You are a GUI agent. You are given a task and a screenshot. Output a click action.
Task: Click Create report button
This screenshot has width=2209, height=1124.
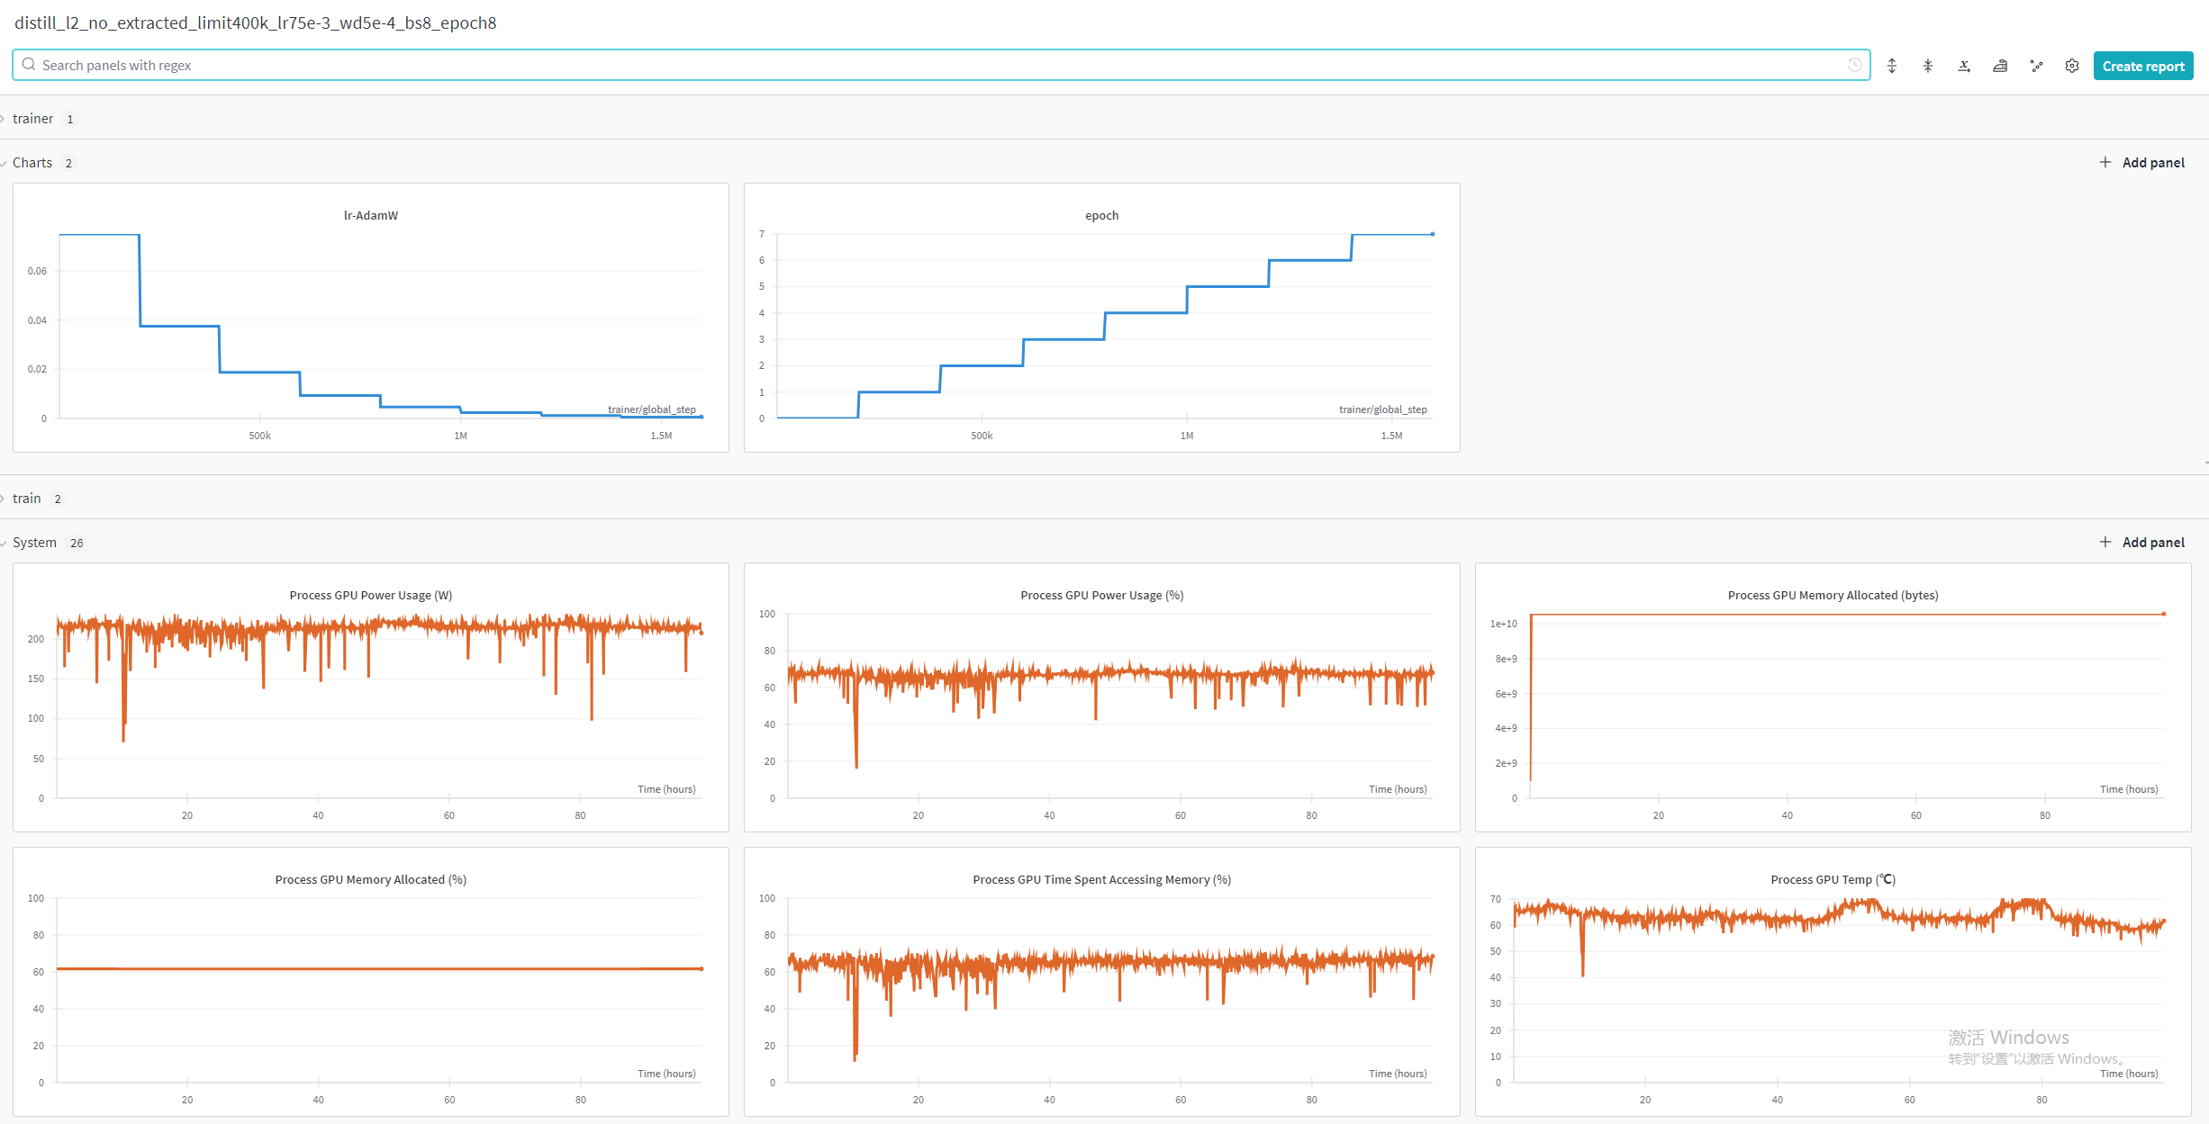[x=2143, y=66]
